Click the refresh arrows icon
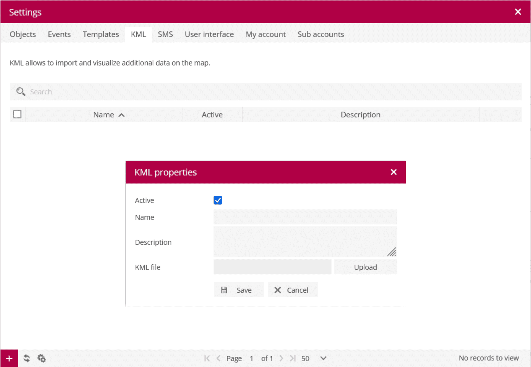The height and width of the screenshot is (367, 531). click(27, 358)
